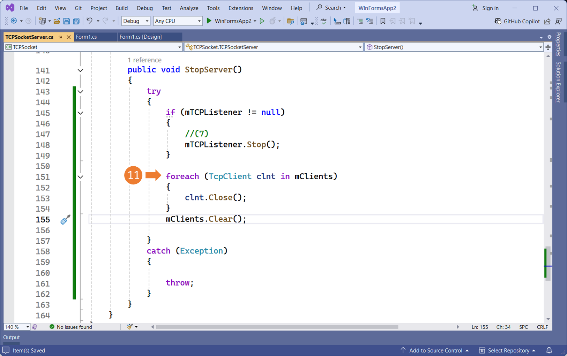
Task: Open the Output panel tab
Action: [x=12, y=337]
